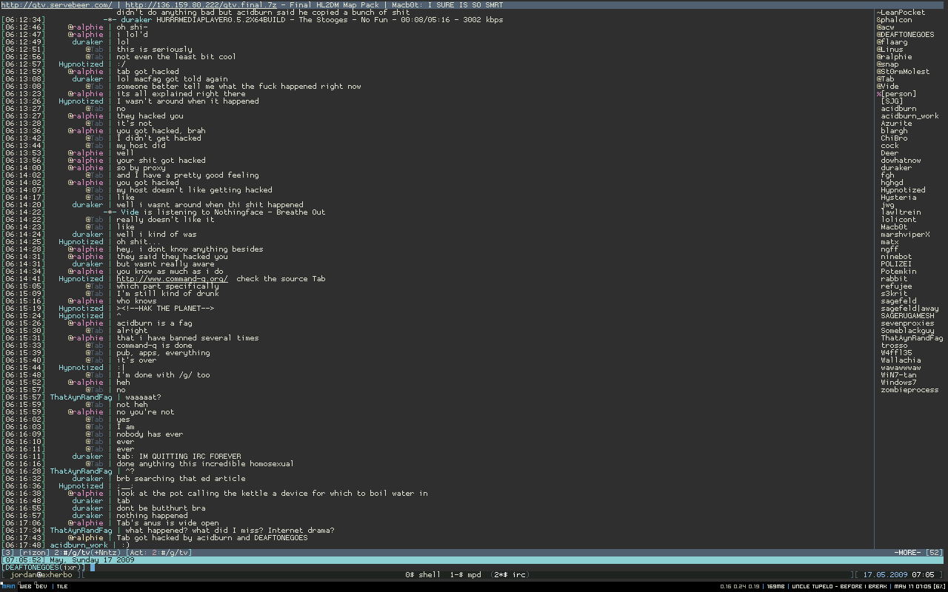The image size is (948, 592).
Task: Select screen window 0$ shell
Action: [x=423, y=575]
